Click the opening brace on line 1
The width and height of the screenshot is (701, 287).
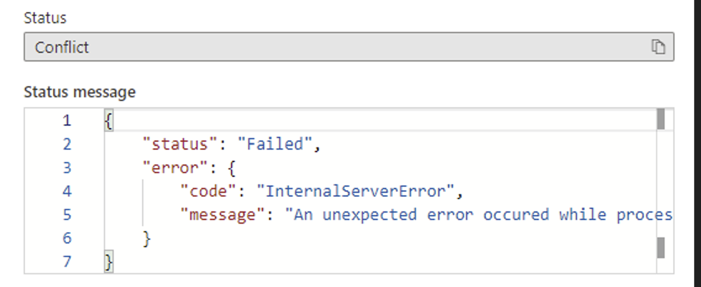click(109, 121)
